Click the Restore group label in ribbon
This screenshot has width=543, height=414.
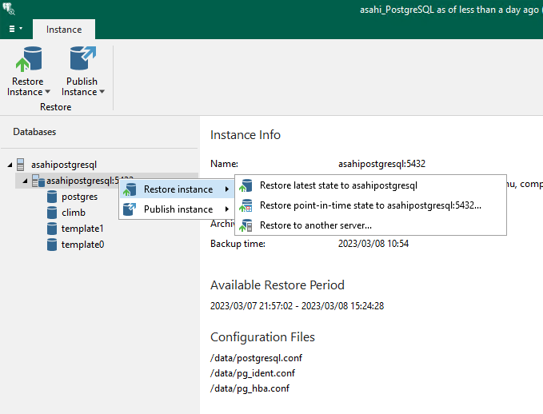click(x=55, y=107)
